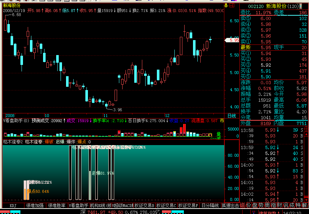Click the 卖⑤ 6.00 ask row
The height and width of the screenshot is (214, 309).
click(274, 19)
